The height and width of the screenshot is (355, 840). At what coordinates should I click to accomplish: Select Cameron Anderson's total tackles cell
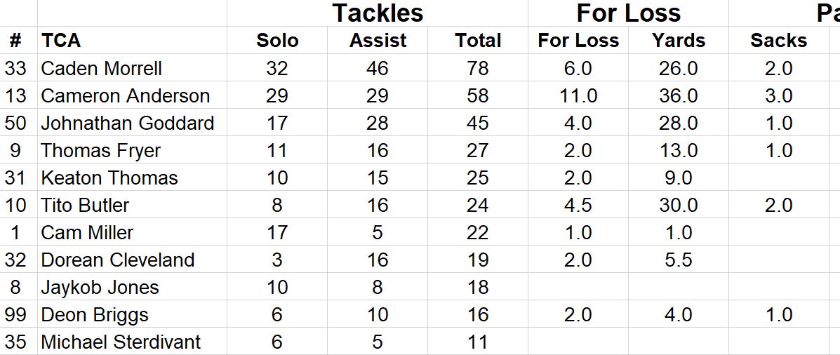tap(477, 95)
